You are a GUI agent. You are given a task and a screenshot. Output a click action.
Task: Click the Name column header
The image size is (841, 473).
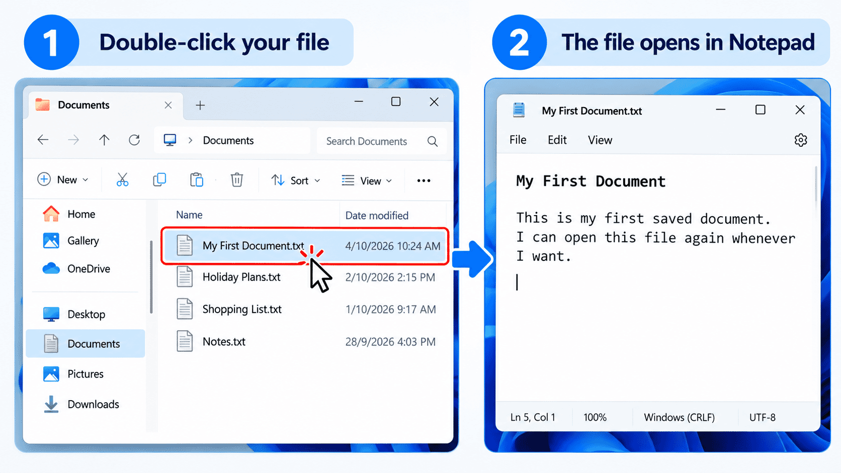point(189,215)
